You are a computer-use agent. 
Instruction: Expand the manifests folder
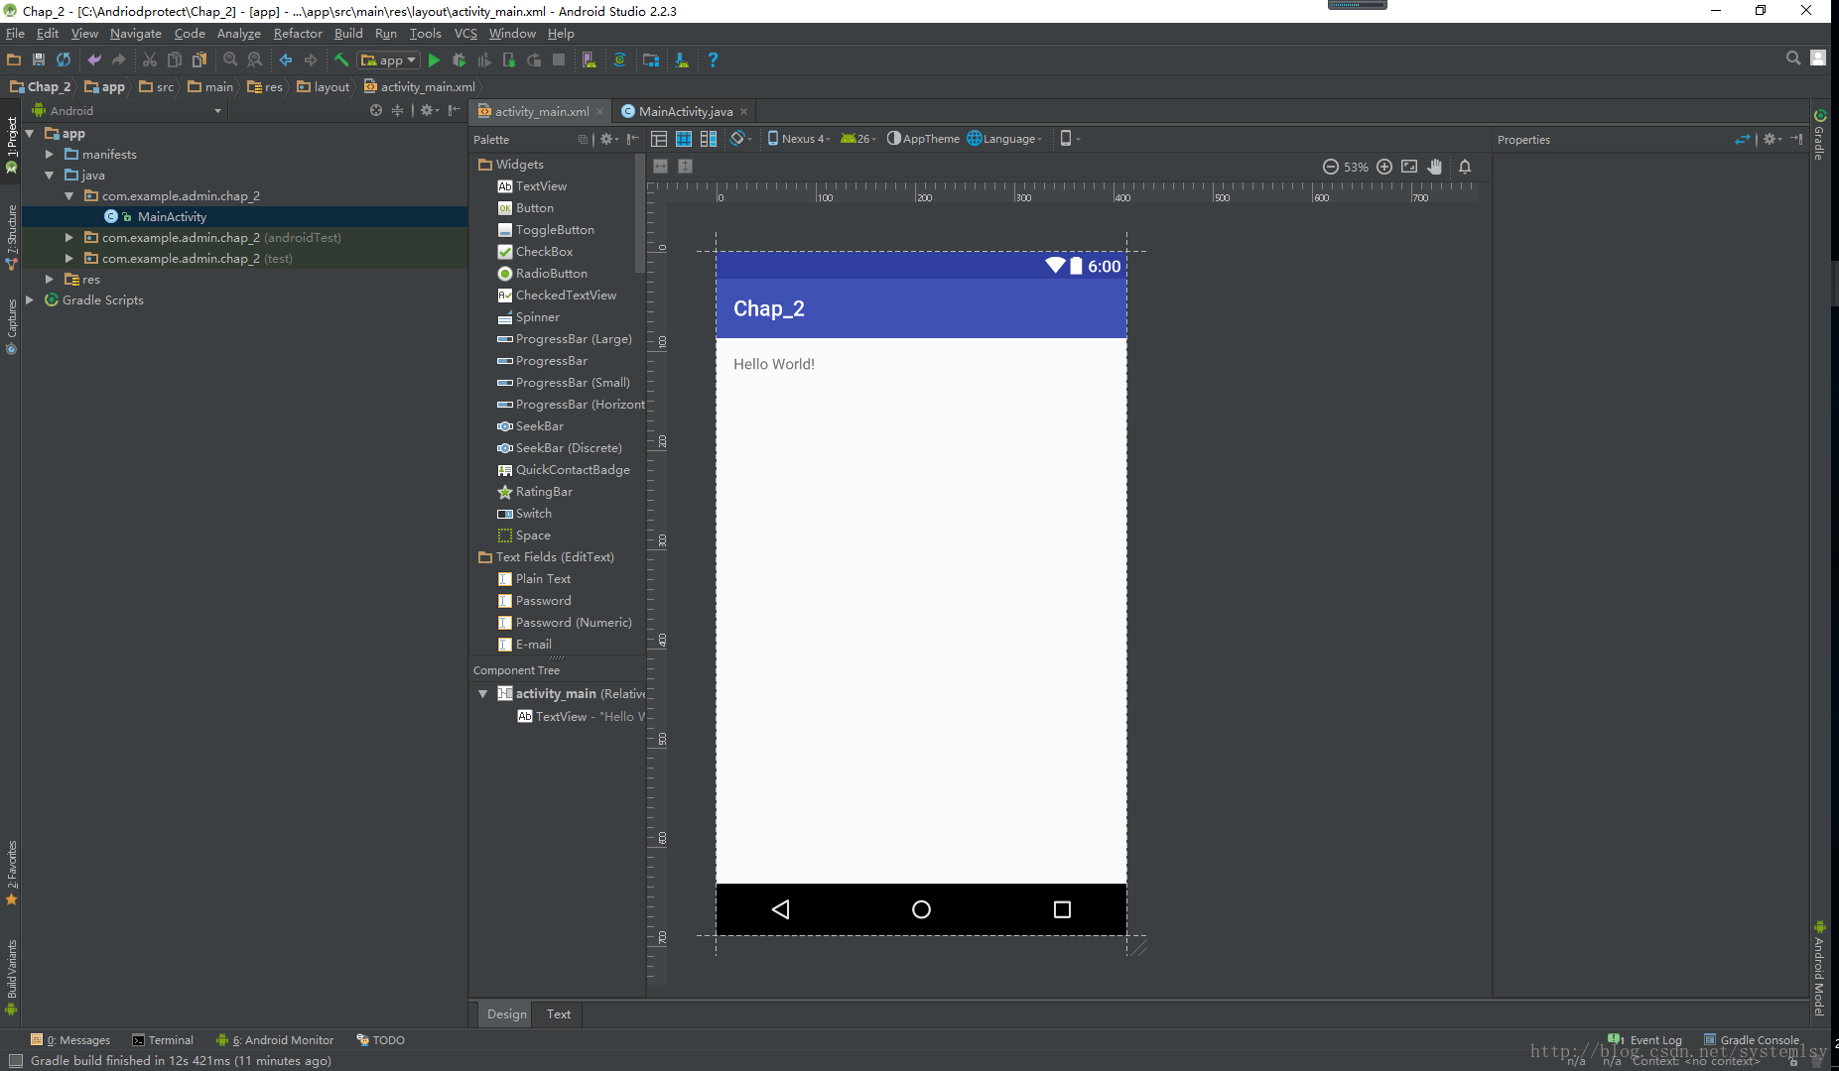50,155
